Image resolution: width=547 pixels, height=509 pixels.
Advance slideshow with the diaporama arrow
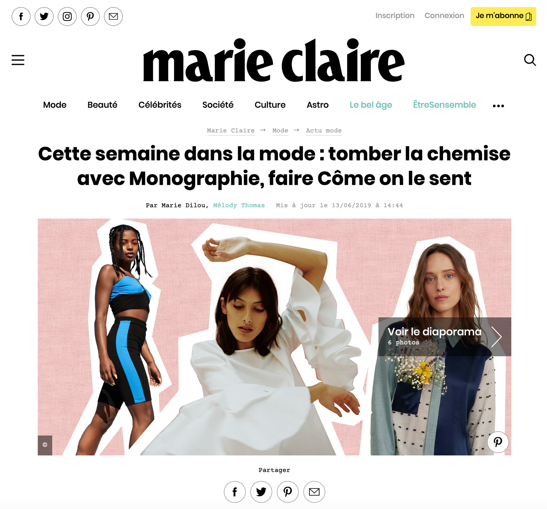coord(496,337)
